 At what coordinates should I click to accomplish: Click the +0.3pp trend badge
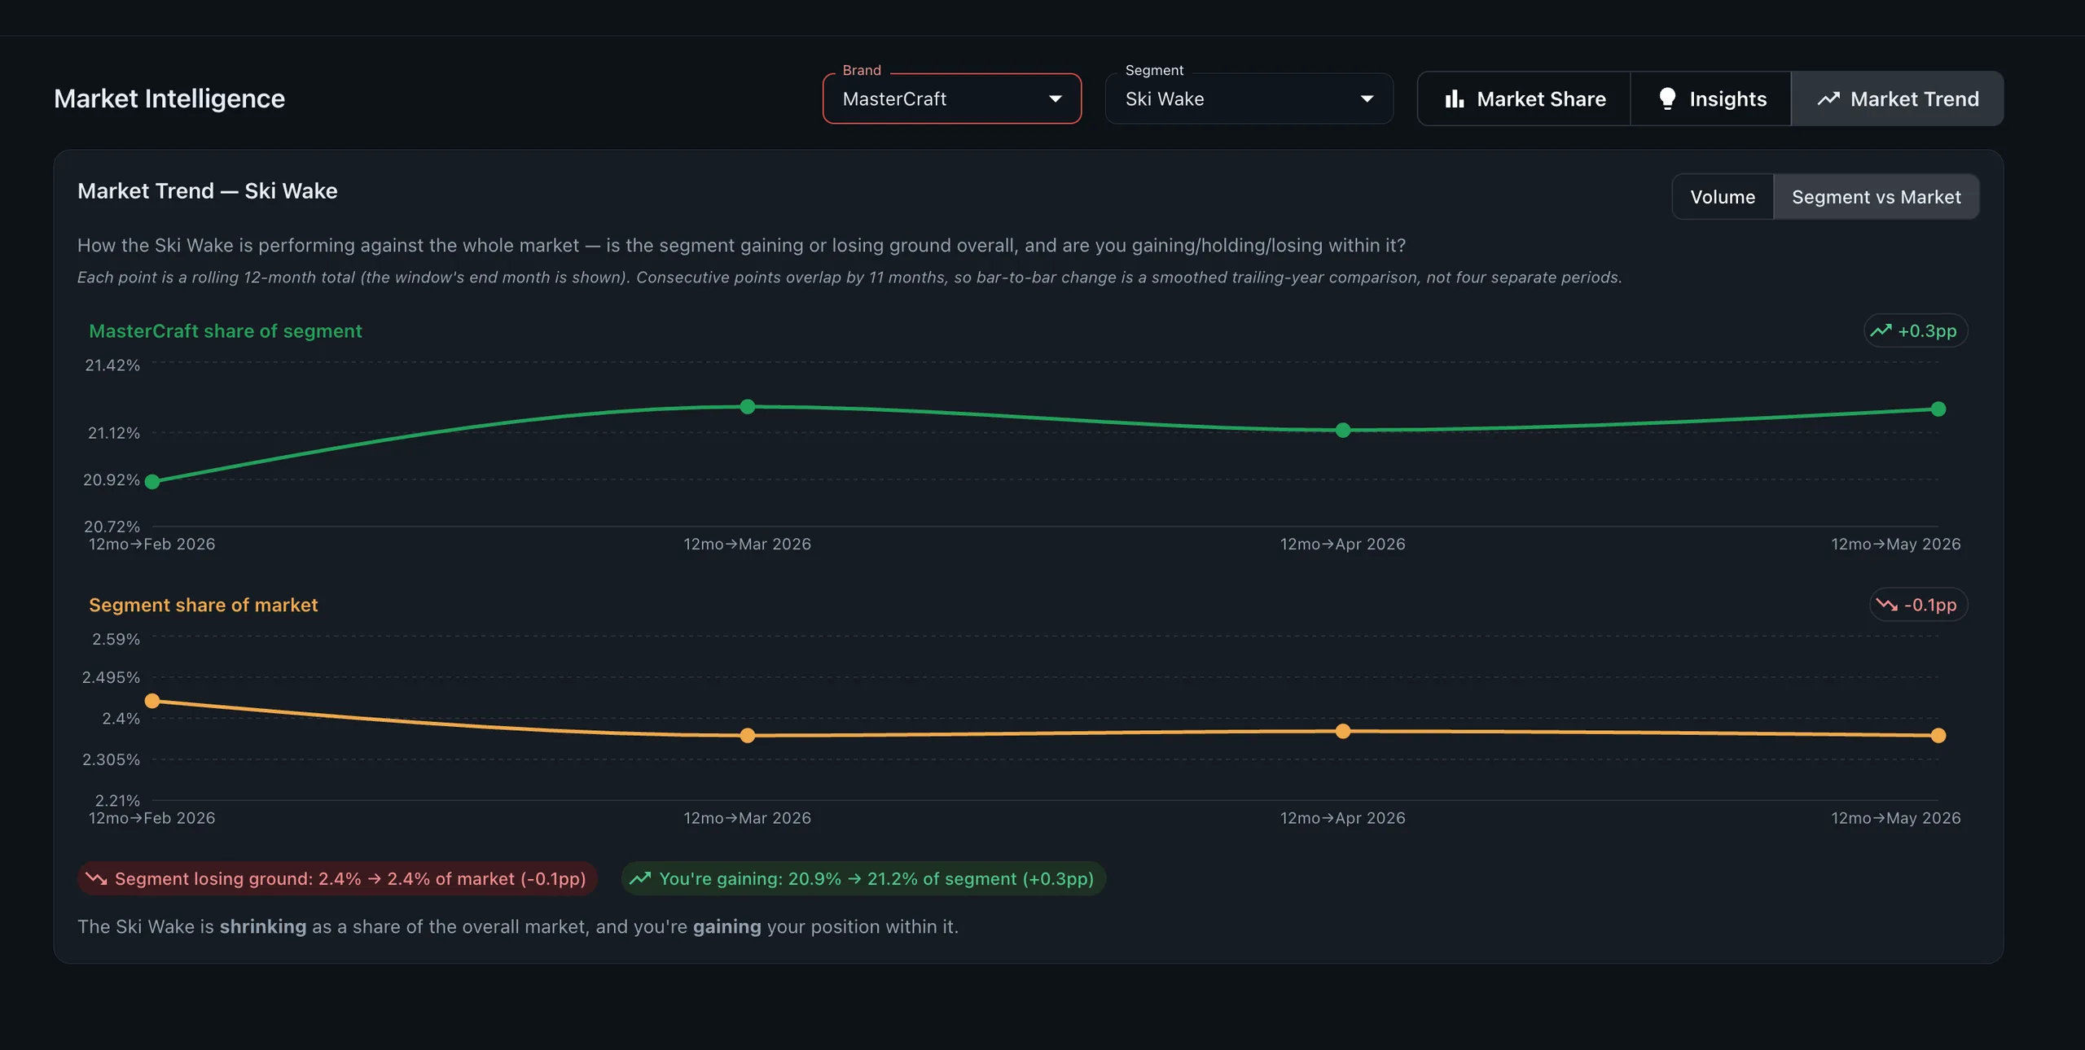(x=1916, y=330)
